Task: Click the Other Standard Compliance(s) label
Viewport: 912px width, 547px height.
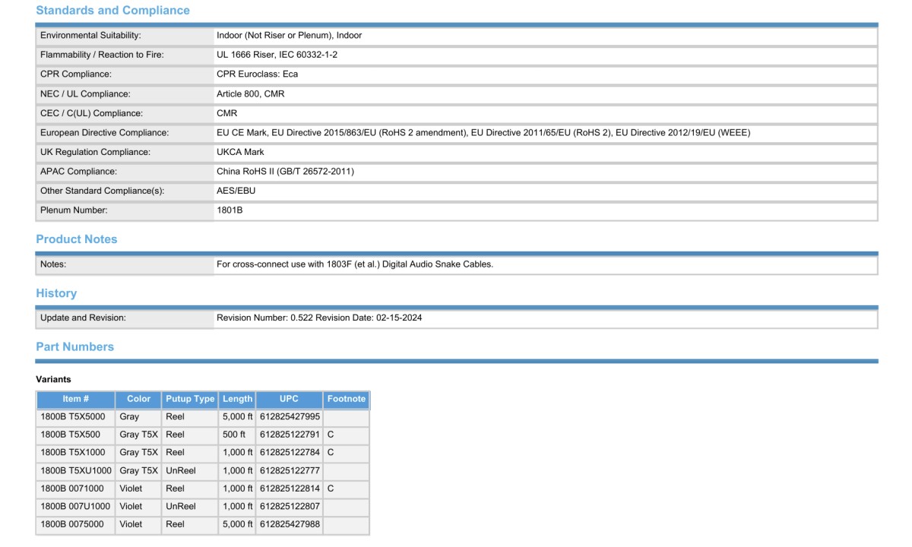Action: (102, 191)
